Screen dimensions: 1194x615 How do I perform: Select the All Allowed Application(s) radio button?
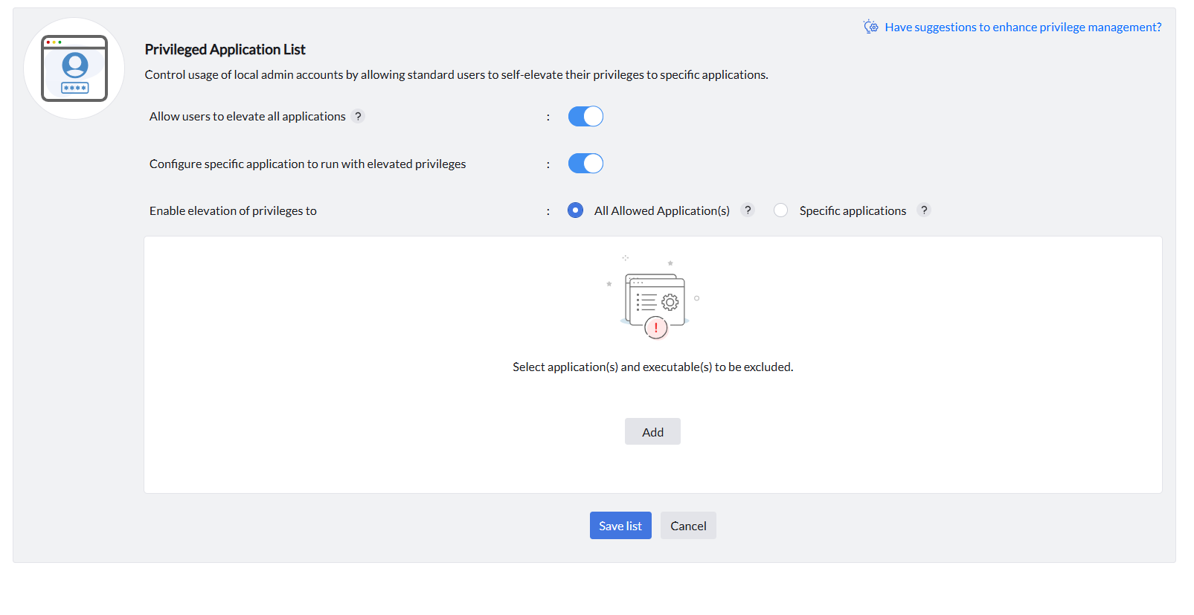575,210
